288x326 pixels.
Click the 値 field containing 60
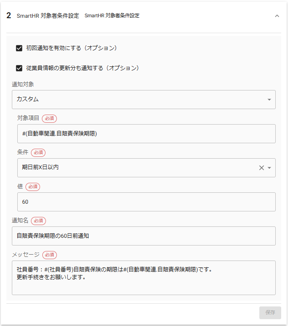click(x=147, y=202)
